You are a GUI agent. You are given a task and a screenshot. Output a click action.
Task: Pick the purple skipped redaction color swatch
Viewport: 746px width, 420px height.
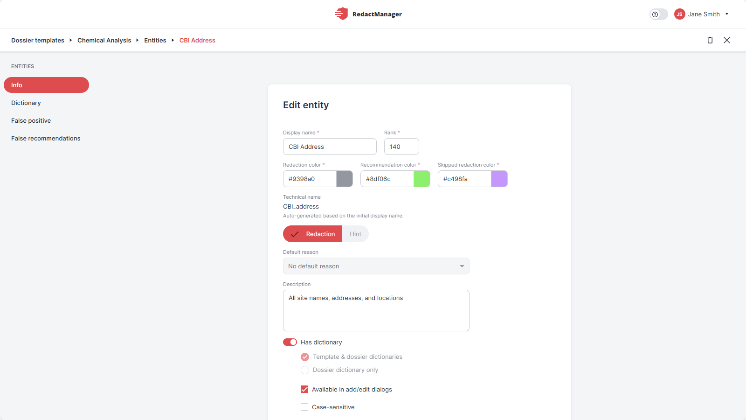(499, 179)
